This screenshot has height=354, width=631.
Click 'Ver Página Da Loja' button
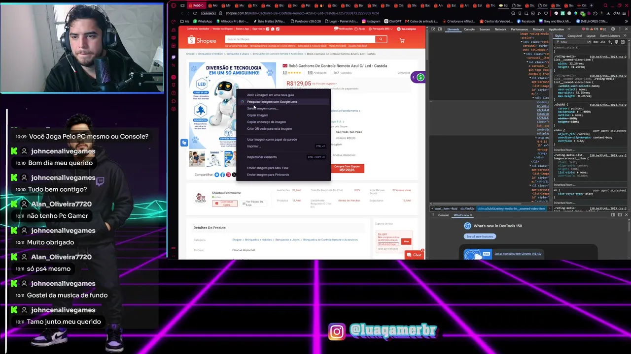252,203
